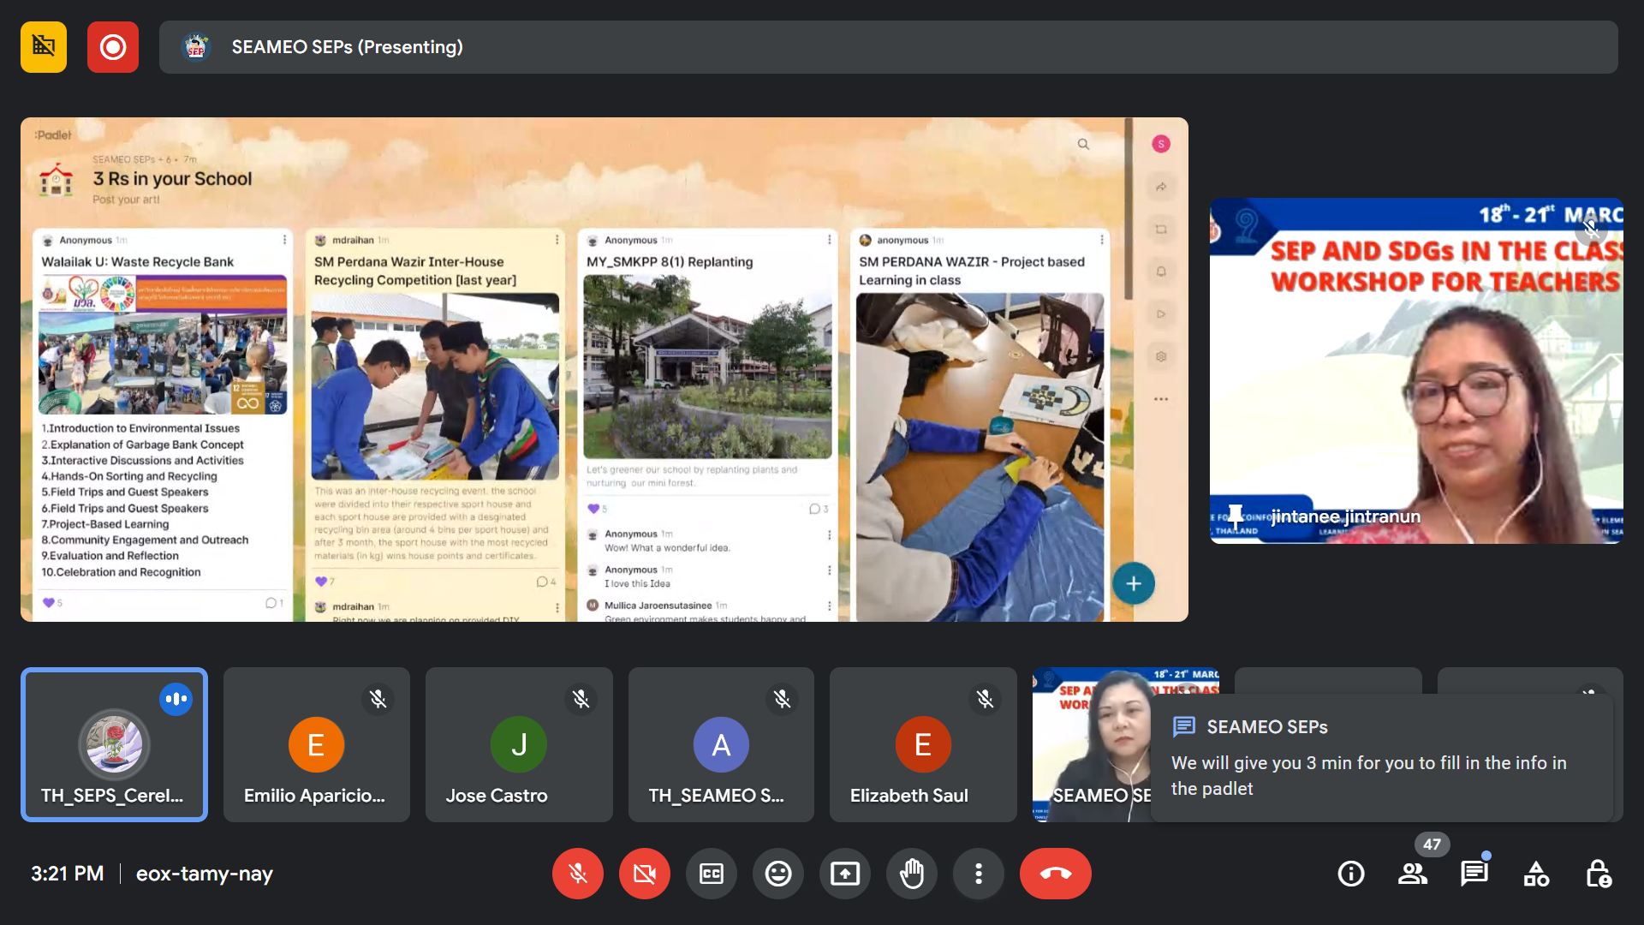Open the Walailak U post's three-dot menu
Screen dimensions: 1644x925
[x=285, y=240]
